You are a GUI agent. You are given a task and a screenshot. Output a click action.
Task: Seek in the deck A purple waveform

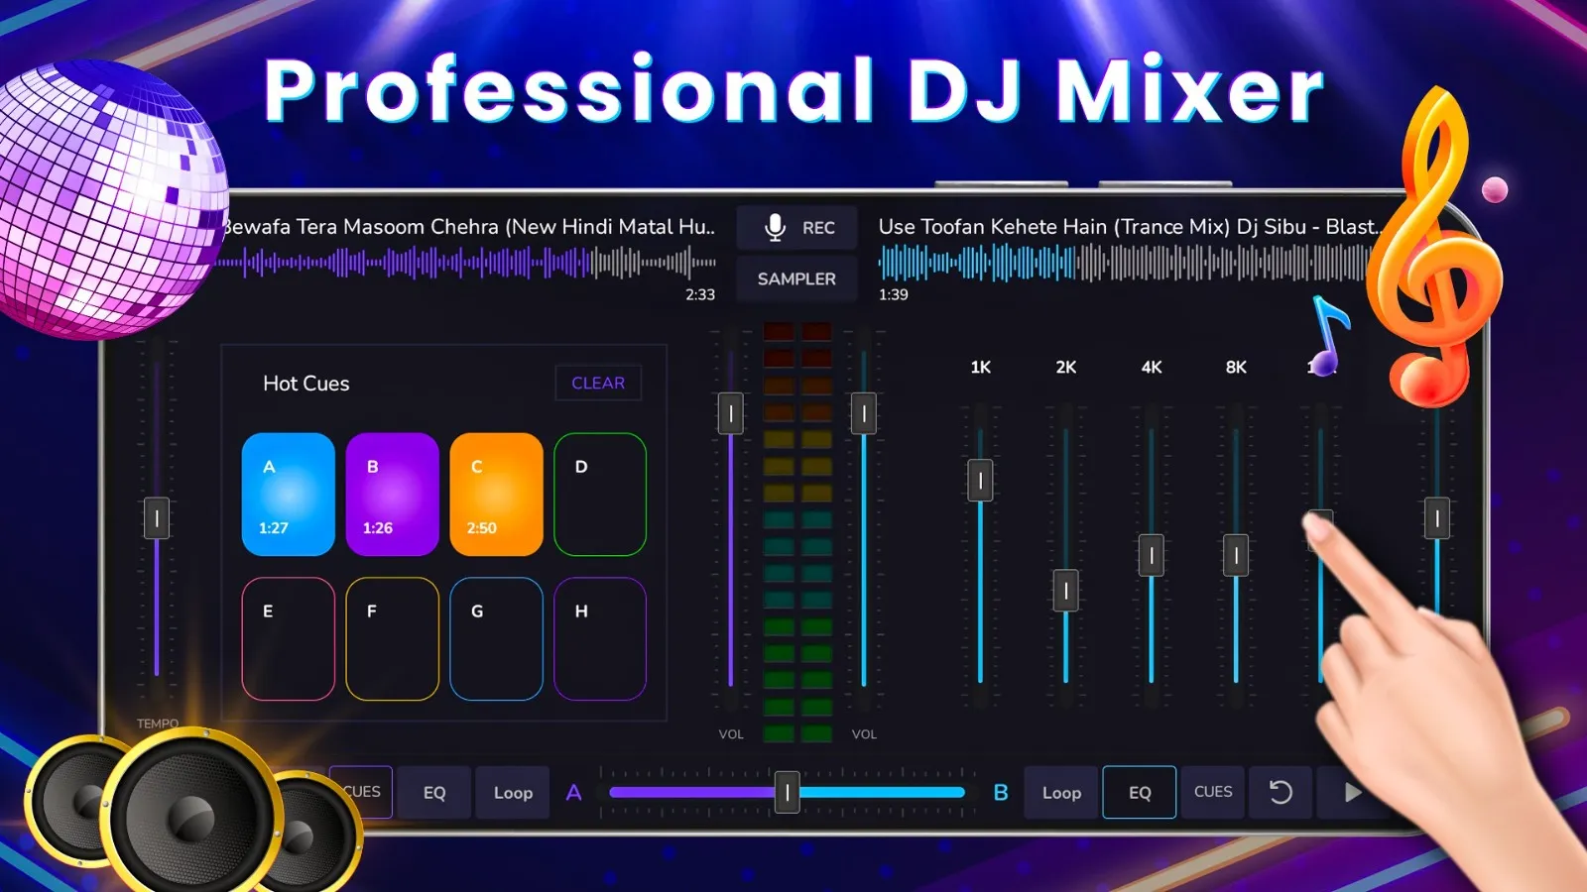(x=466, y=263)
